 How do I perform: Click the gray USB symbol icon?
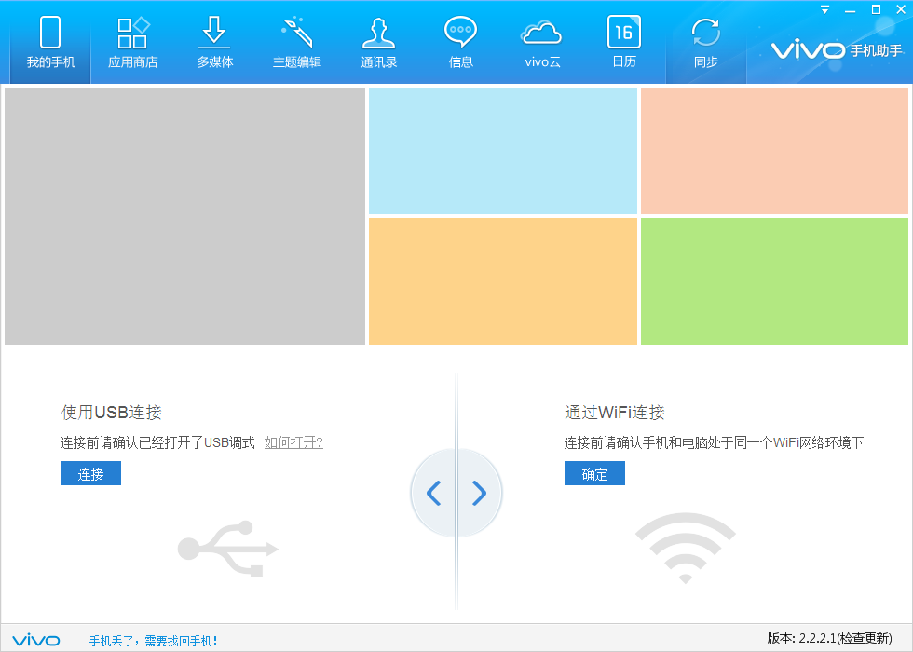pos(228,549)
